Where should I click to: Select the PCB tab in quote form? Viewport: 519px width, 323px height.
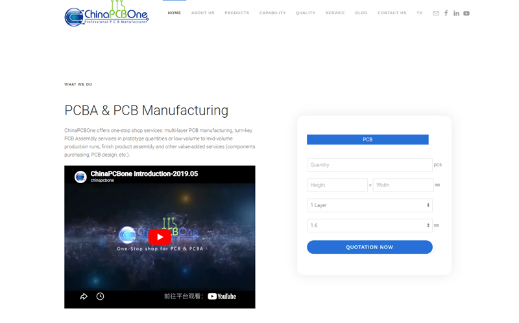368,139
